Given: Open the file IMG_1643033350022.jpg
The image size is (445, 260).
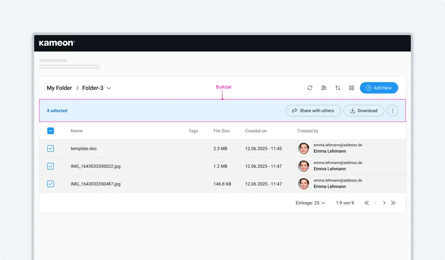Looking at the screenshot, I should point(95,166).
